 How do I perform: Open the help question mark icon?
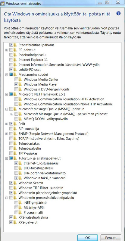pyautogui.click(x=118, y=13)
